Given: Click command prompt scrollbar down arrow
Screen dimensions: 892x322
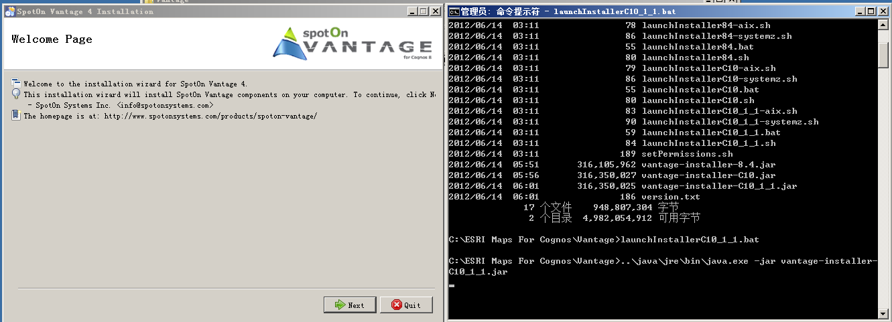Looking at the screenshot, I should [x=883, y=313].
